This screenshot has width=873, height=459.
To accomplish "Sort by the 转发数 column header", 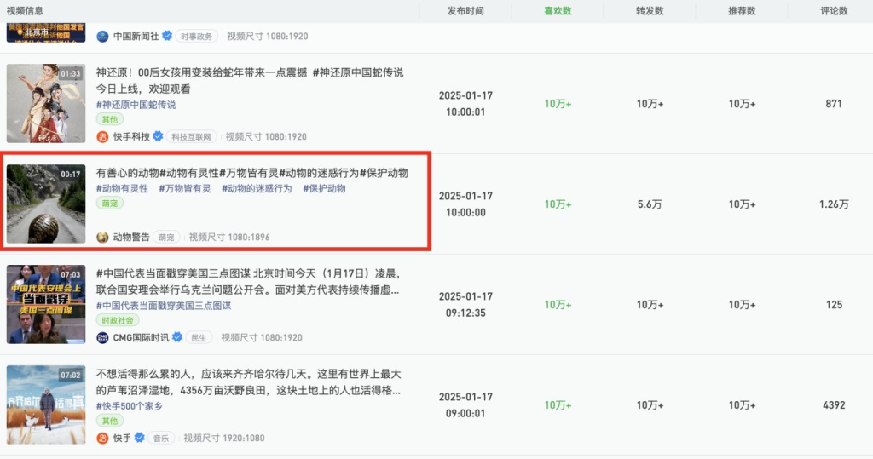I will click(x=650, y=10).
